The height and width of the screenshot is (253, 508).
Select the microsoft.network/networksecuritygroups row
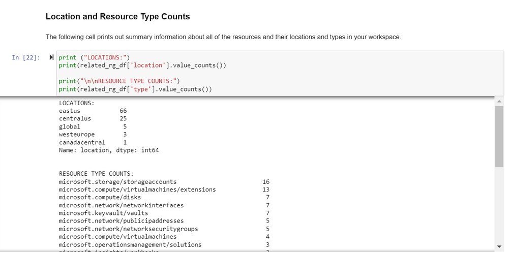tap(164, 229)
